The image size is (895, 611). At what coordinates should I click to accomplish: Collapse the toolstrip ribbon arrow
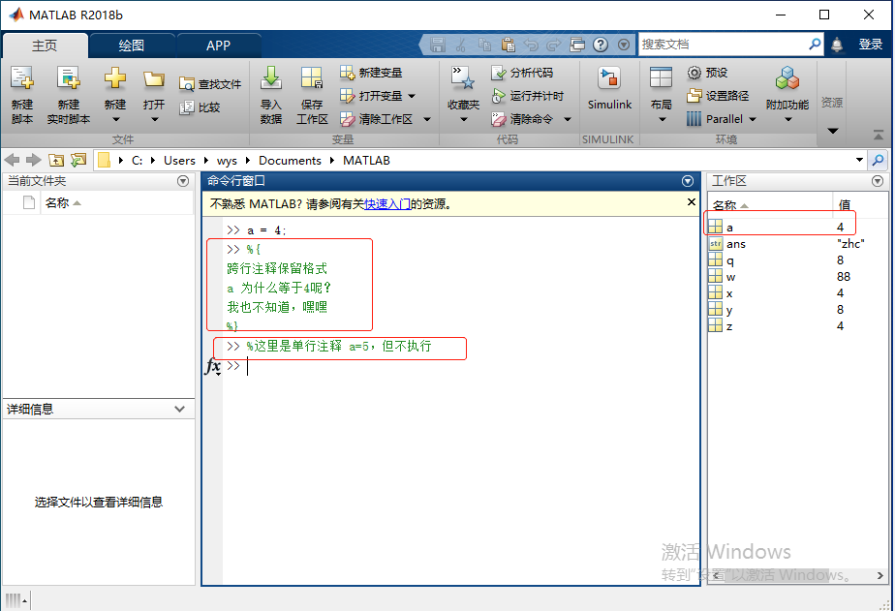tap(879, 136)
